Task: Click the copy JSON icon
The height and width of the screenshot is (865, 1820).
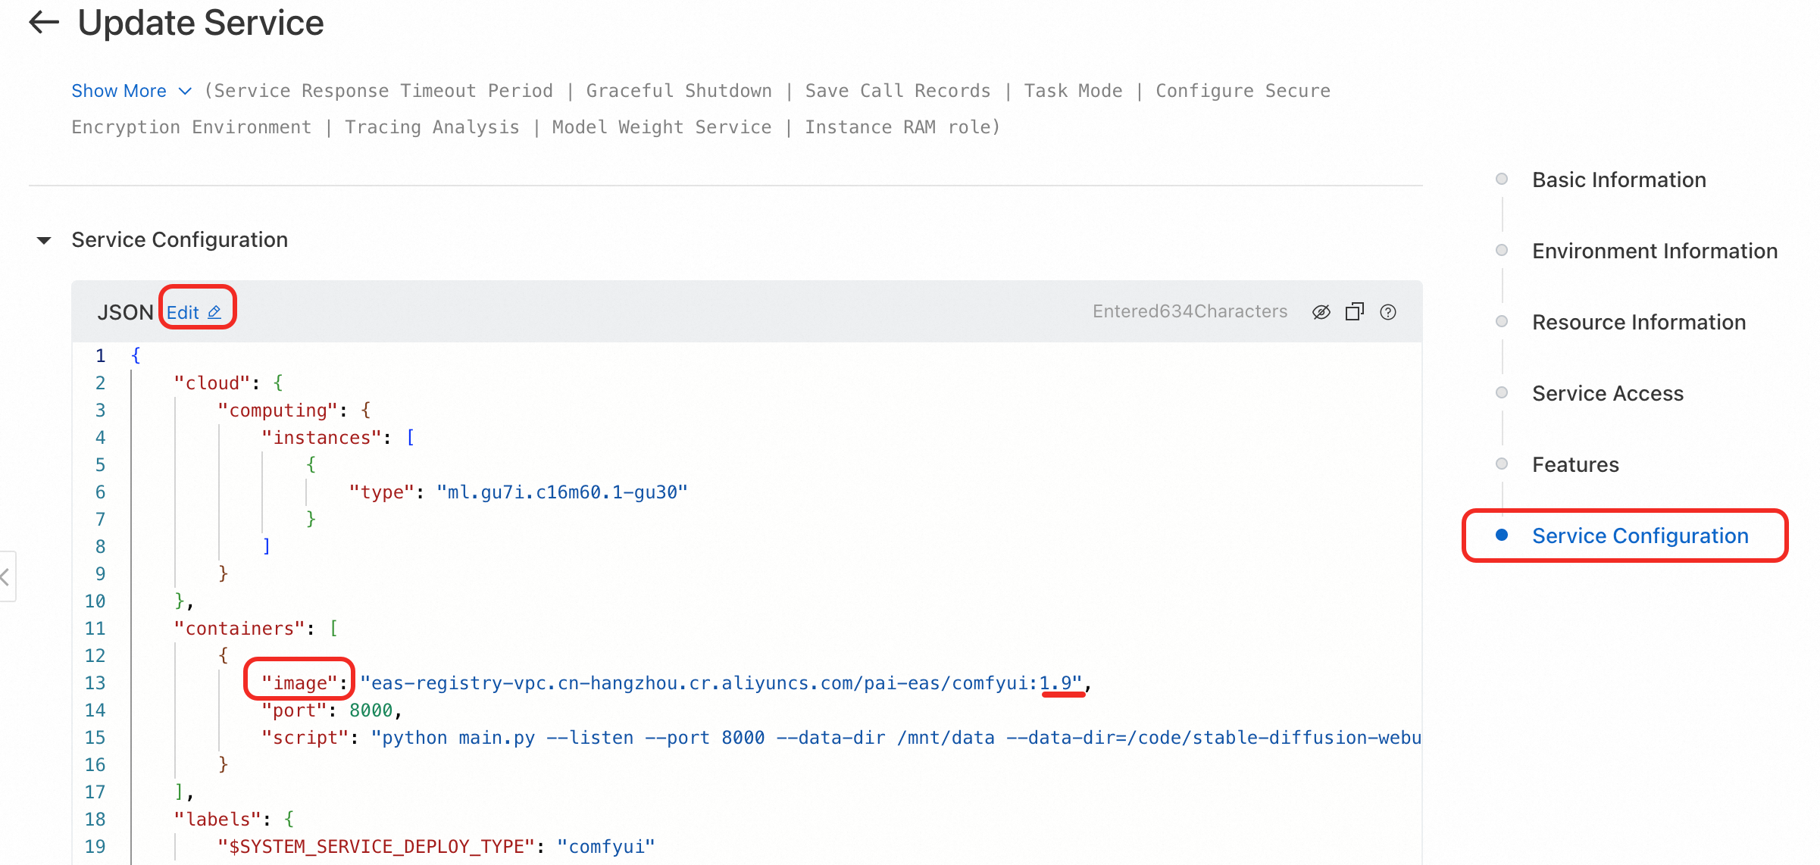Action: [x=1354, y=312]
